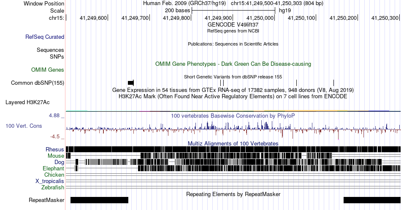
Task: Click the hg19 text beside scale bar
Action: [x=285, y=11]
